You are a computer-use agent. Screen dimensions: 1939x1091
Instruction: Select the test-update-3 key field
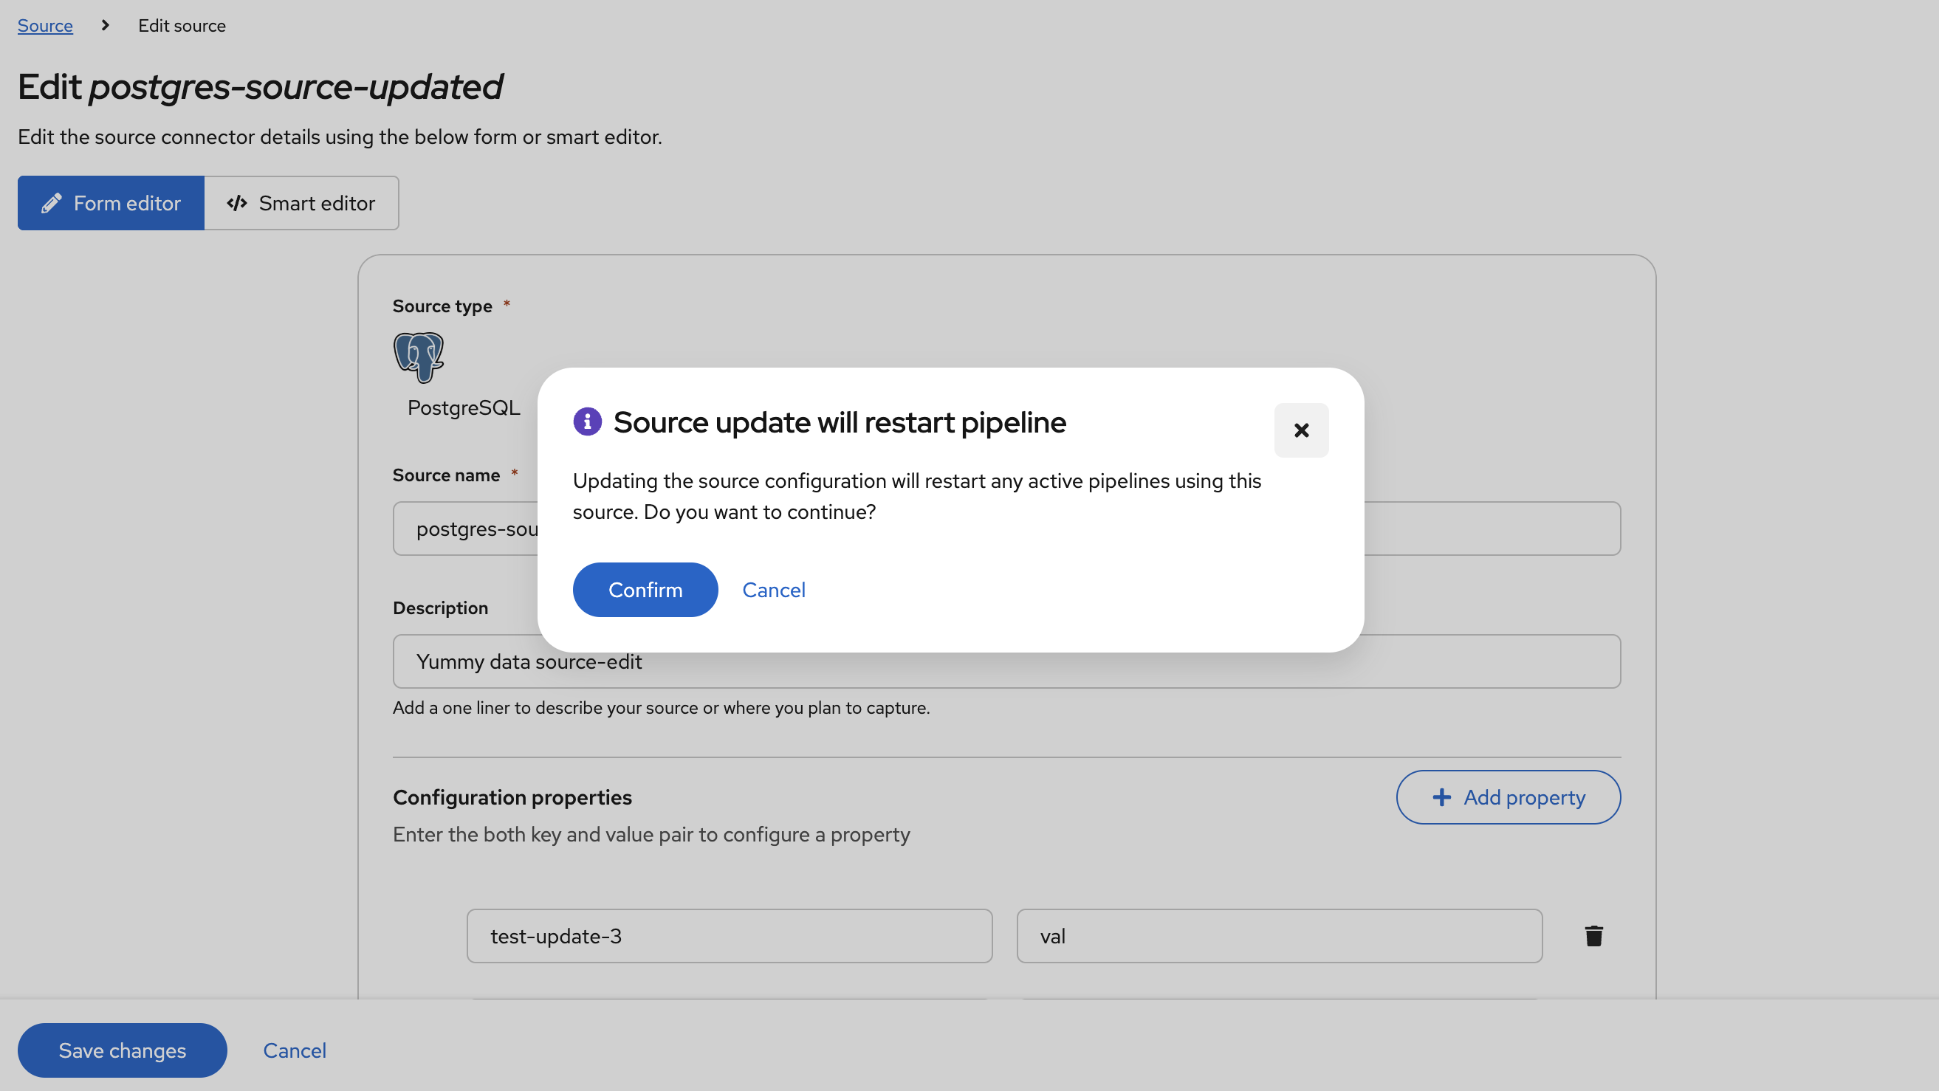click(729, 935)
